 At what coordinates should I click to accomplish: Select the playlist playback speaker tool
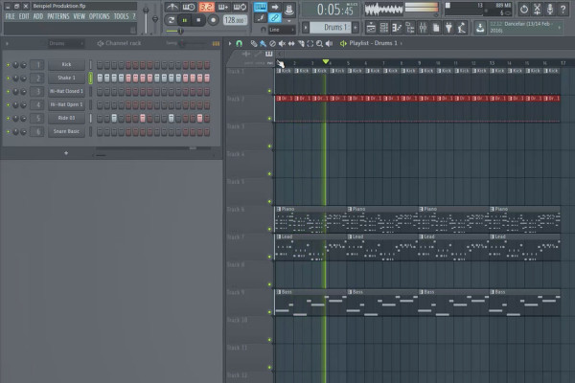[329, 44]
